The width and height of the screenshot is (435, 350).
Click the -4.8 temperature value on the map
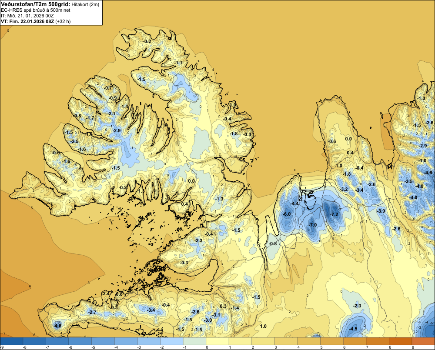tap(57, 326)
